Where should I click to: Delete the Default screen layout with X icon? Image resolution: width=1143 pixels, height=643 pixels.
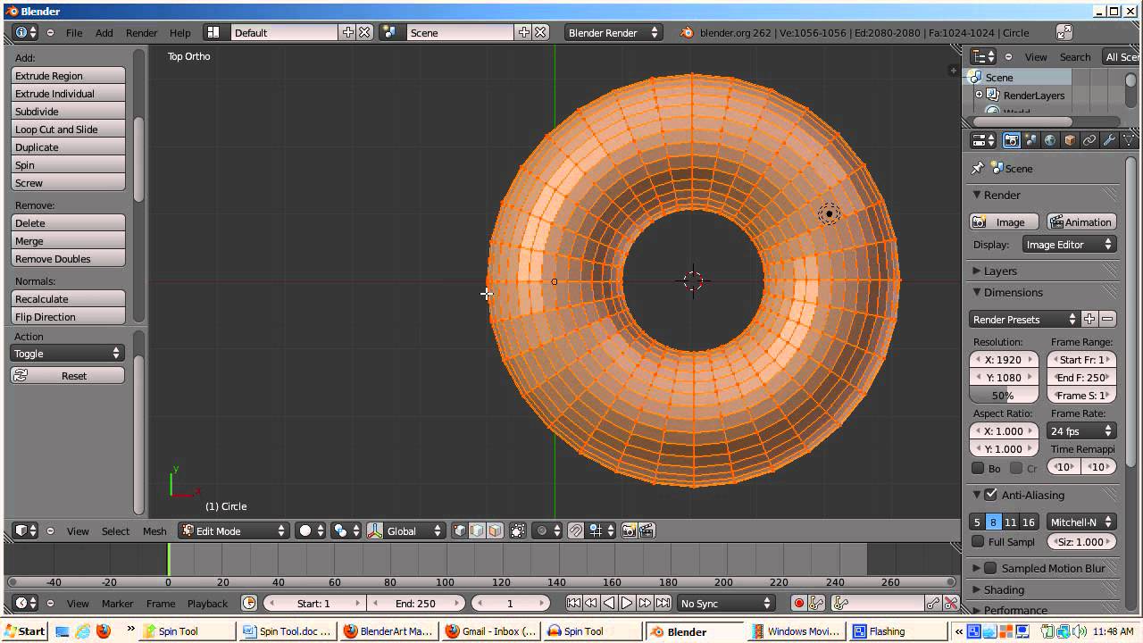364,32
